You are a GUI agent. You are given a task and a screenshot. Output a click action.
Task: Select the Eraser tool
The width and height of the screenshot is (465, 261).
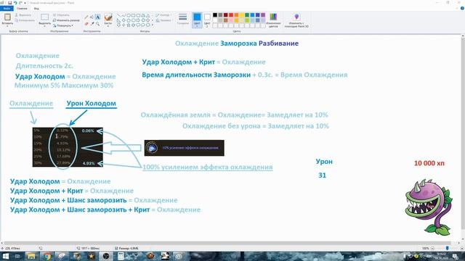86,24
